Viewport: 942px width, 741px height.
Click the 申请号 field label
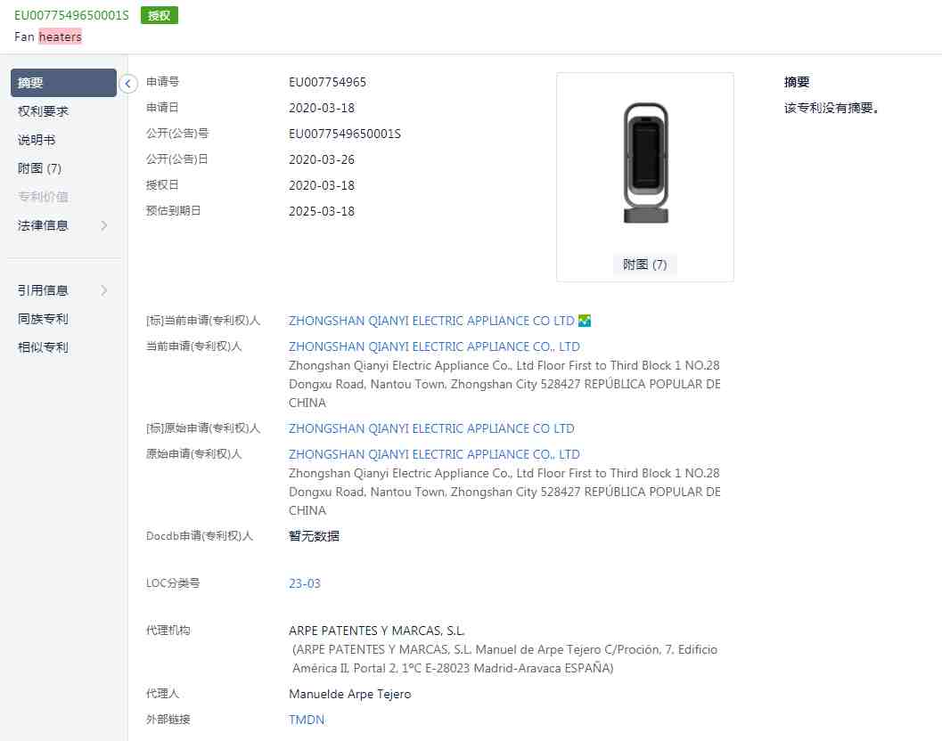tap(163, 82)
